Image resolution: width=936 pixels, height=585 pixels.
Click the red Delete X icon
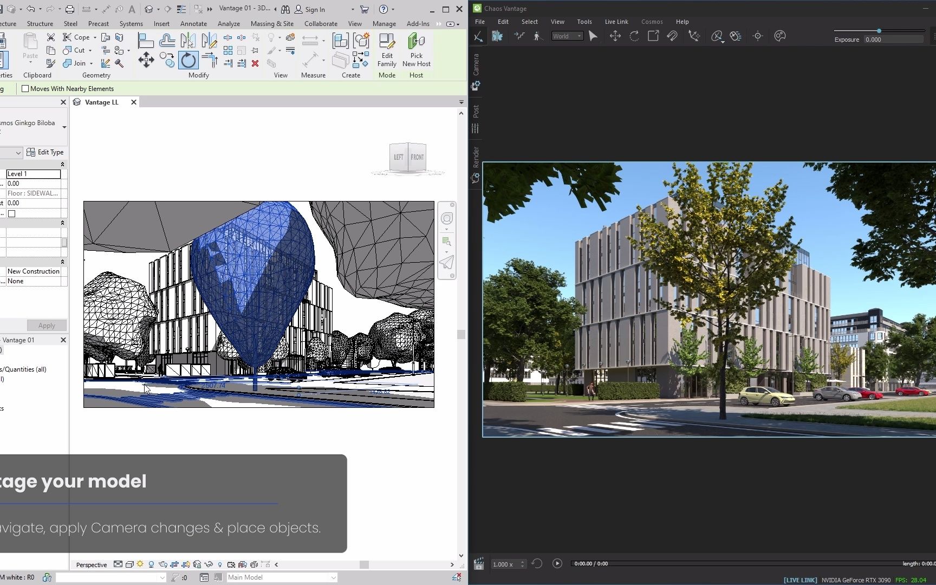pyautogui.click(x=255, y=63)
